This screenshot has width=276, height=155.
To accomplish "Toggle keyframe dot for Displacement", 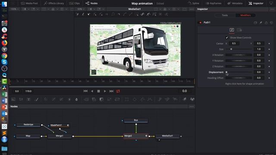I will (x=269, y=72).
